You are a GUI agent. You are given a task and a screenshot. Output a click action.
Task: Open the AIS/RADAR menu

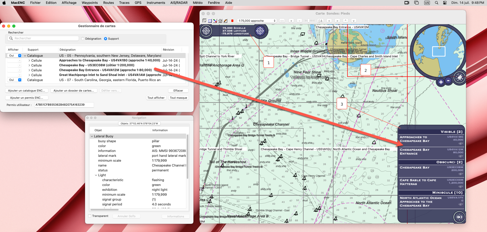coord(179,3)
